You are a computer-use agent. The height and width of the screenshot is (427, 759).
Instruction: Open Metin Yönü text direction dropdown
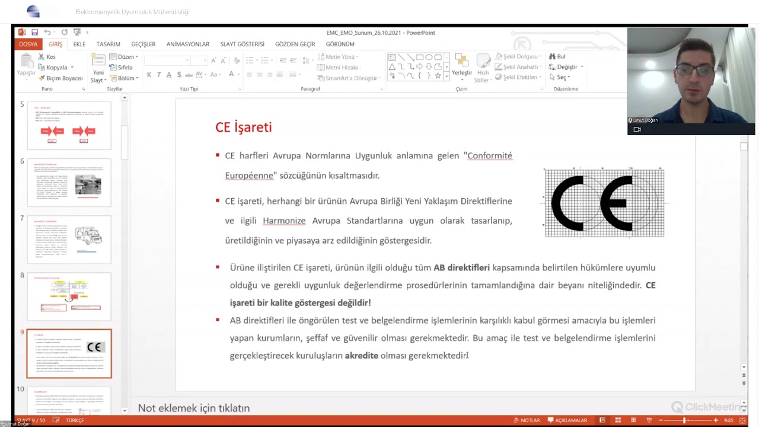(338, 57)
